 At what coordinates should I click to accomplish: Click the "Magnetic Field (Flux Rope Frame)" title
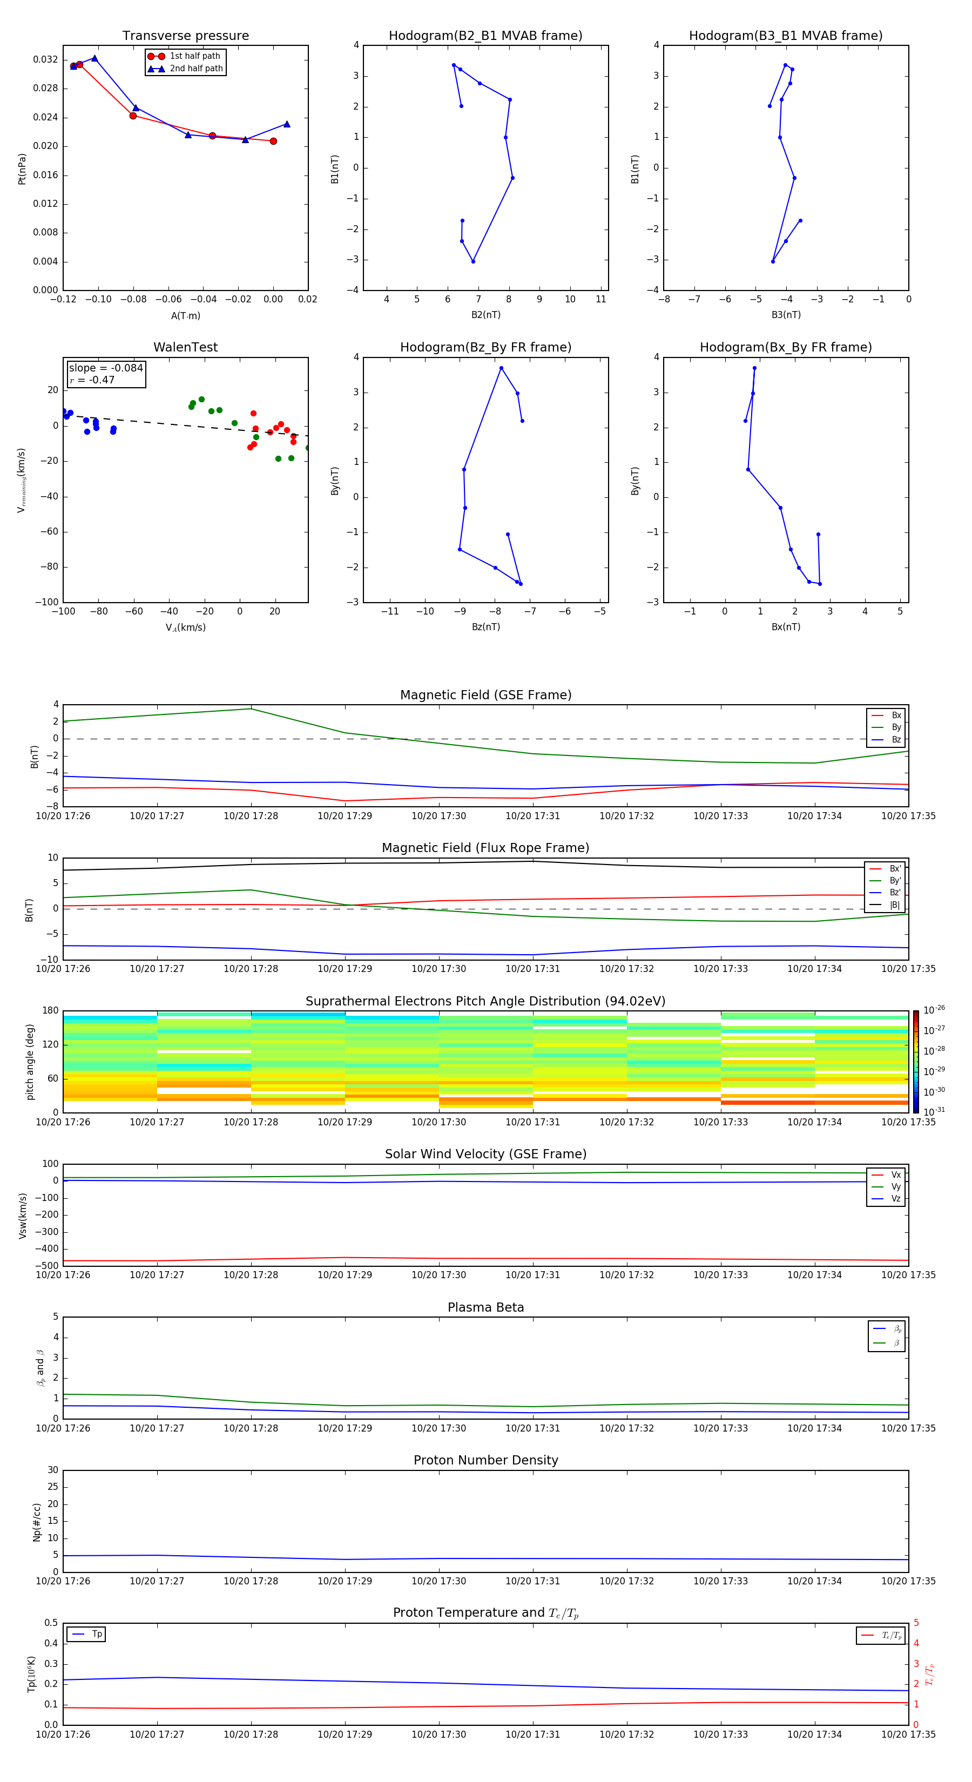(x=485, y=848)
